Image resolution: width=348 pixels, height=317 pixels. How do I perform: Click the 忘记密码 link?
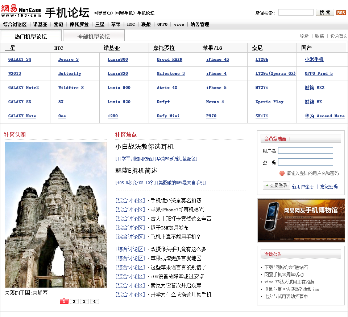tap(329, 187)
